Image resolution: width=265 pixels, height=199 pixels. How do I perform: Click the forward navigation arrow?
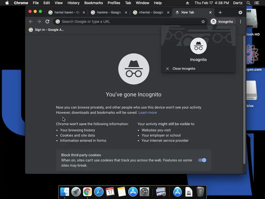tap(39, 22)
